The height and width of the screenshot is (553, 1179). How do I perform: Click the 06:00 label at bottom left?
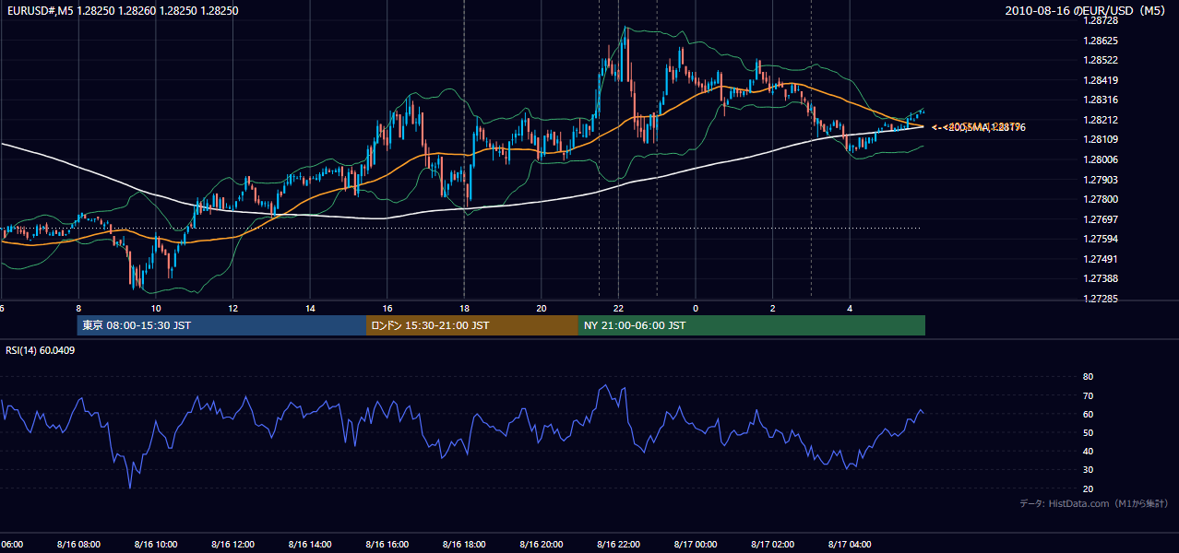coord(12,544)
